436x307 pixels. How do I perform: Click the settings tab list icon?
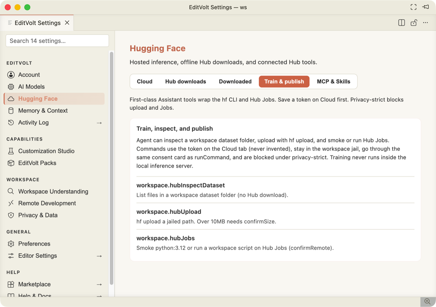pyautogui.click(x=10, y=23)
